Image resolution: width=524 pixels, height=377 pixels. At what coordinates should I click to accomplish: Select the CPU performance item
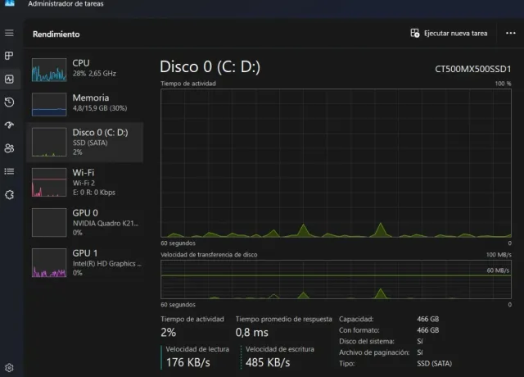click(85, 69)
